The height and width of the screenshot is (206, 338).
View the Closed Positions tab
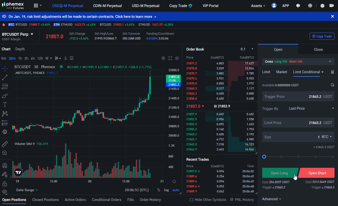point(45,200)
